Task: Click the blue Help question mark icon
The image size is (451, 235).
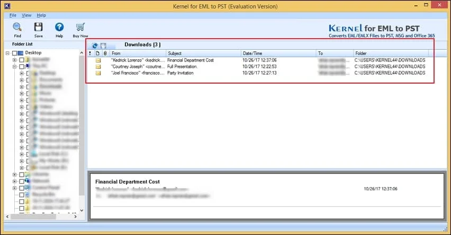Action: pyautogui.click(x=59, y=27)
